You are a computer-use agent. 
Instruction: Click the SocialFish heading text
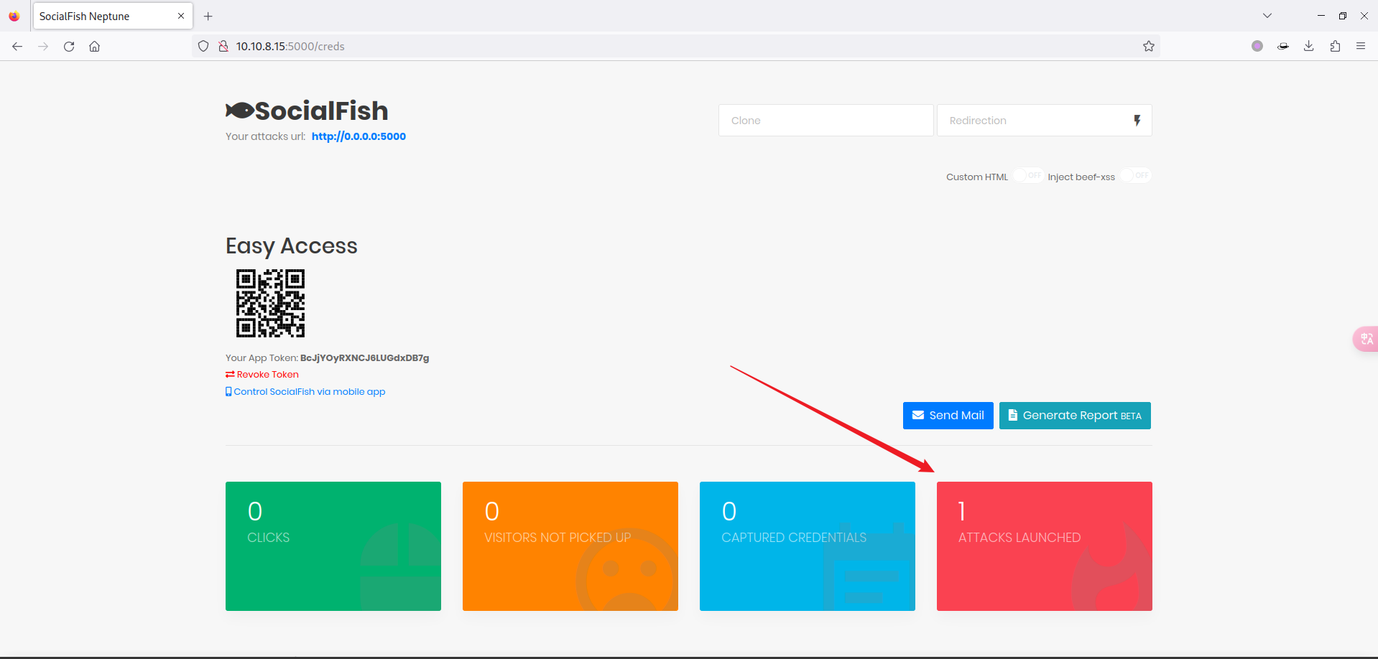coord(321,111)
